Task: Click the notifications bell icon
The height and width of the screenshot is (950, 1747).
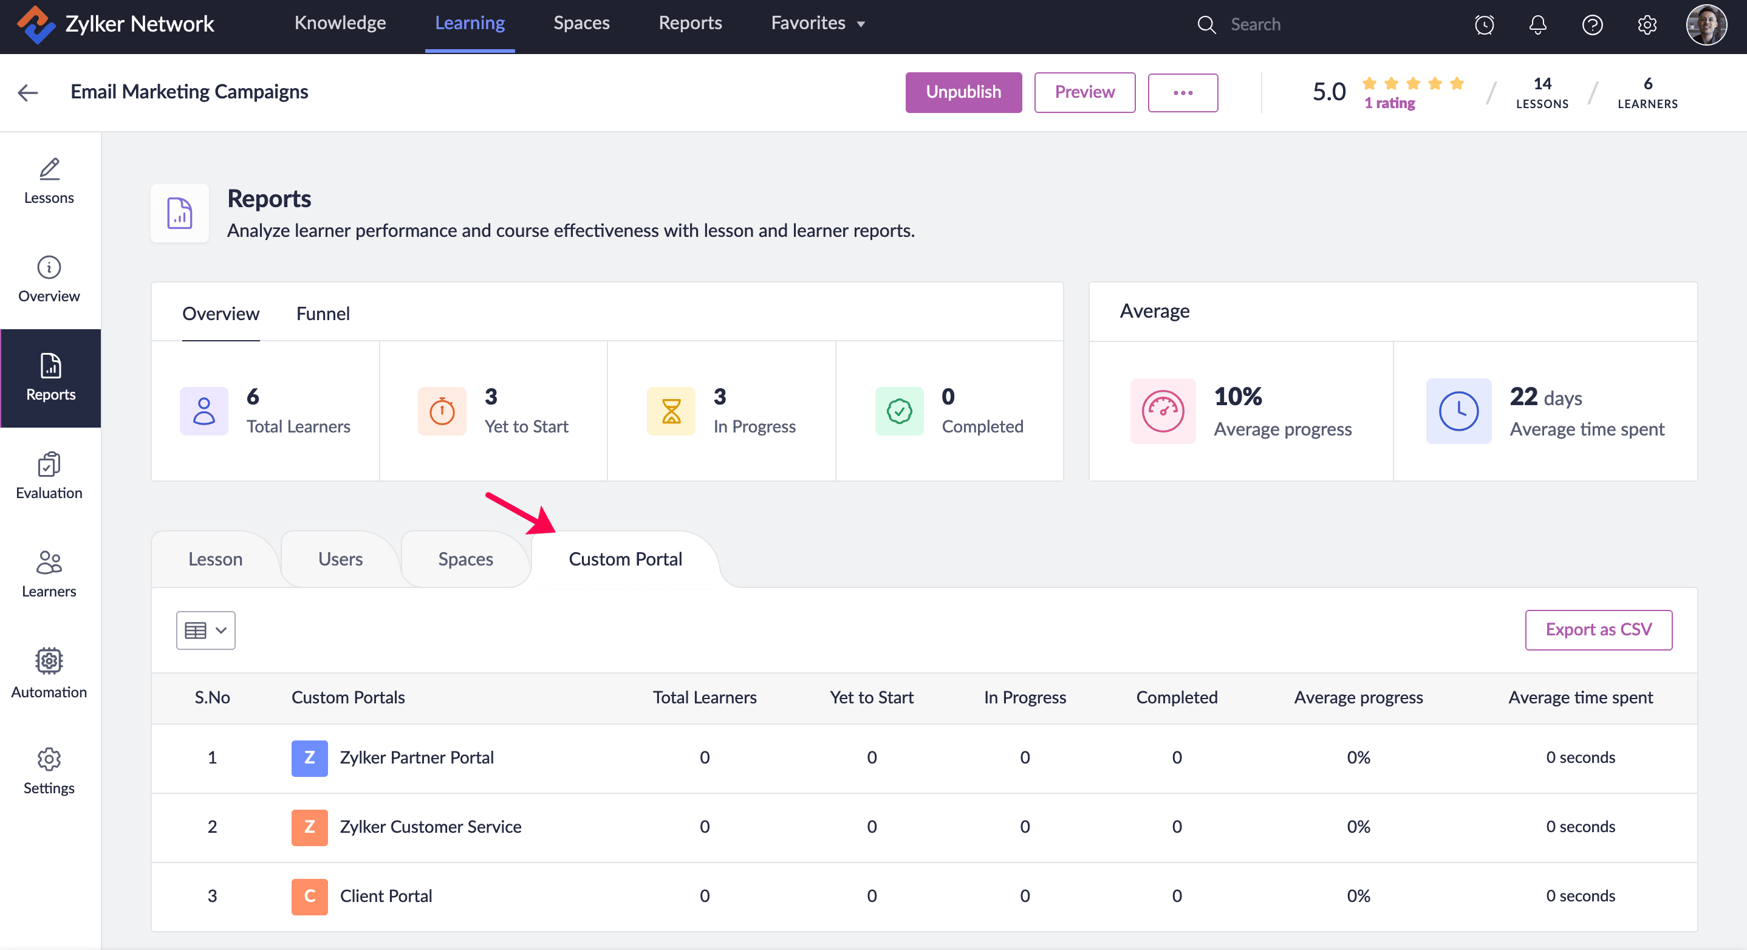Action: click(1537, 24)
